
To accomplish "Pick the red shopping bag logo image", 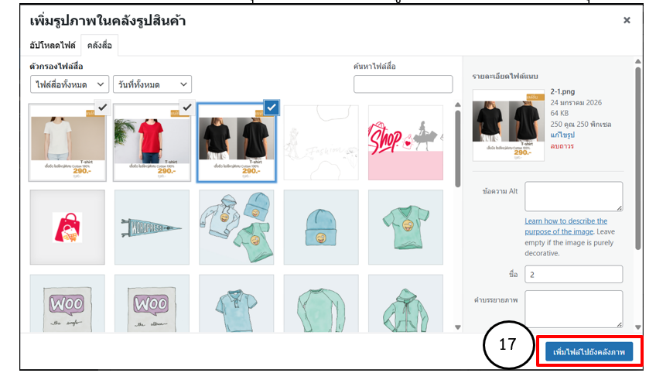I will pyautogui.click(x=67, y=228).
